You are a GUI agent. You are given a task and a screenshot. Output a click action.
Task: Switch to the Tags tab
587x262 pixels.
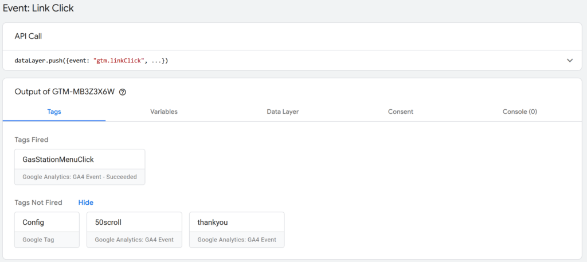click(54, 112)
